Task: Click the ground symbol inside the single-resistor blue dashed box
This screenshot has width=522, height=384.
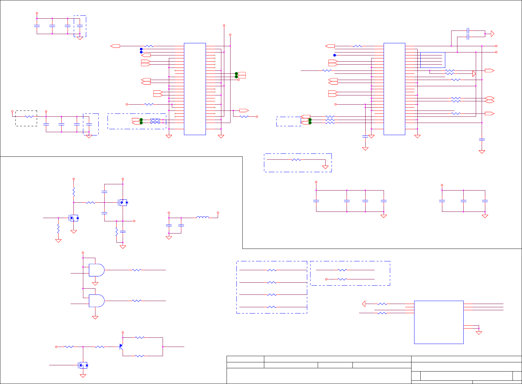Action: click(325, 167)
